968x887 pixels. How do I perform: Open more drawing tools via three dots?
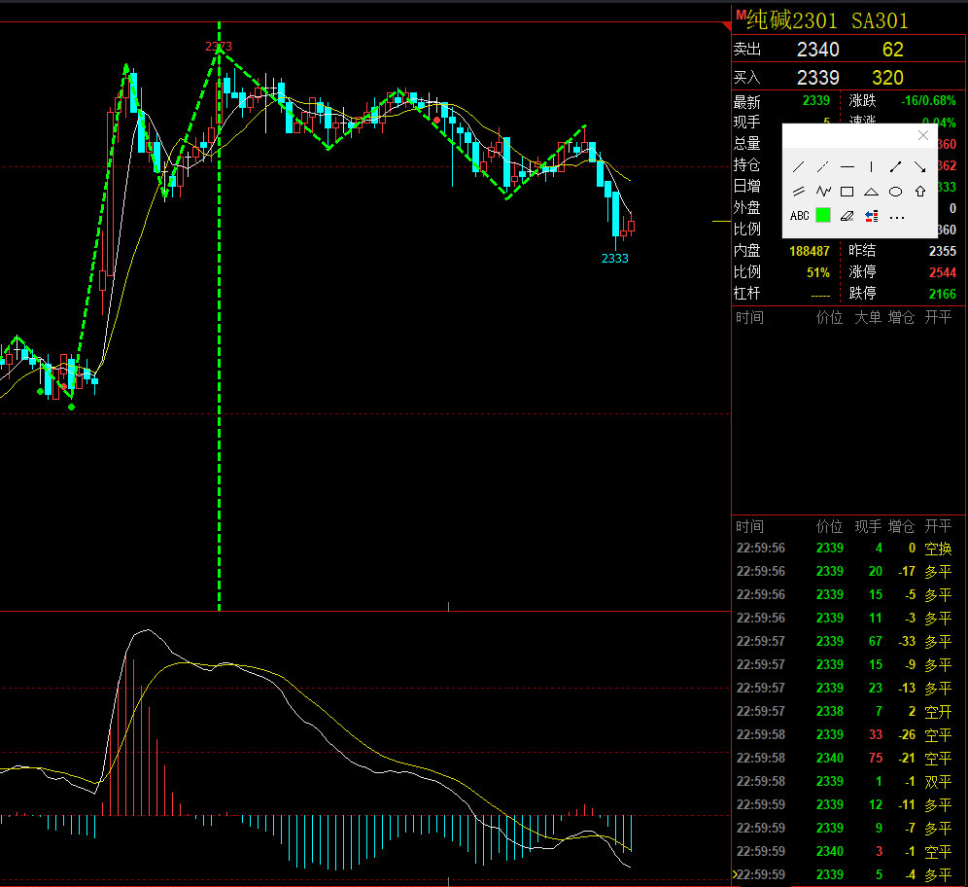(x=897, y=218)
